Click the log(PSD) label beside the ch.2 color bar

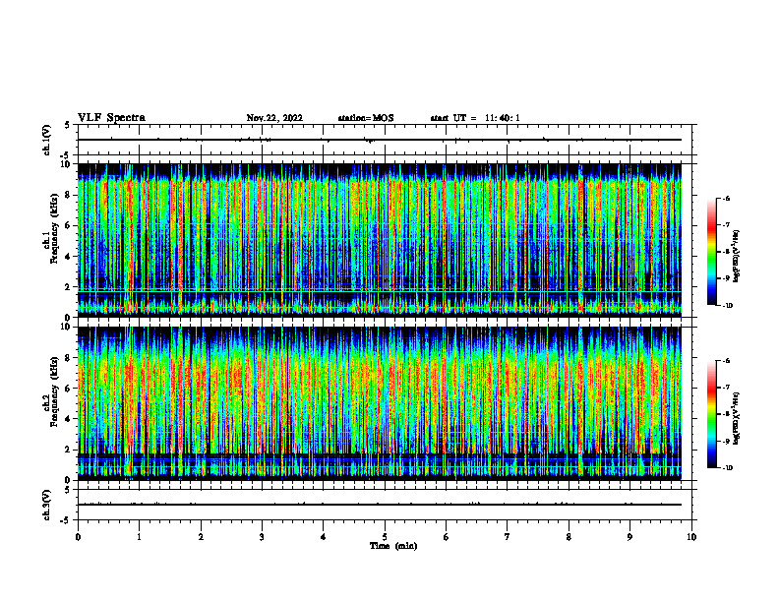pyautogui.click(x=737, y=419)
